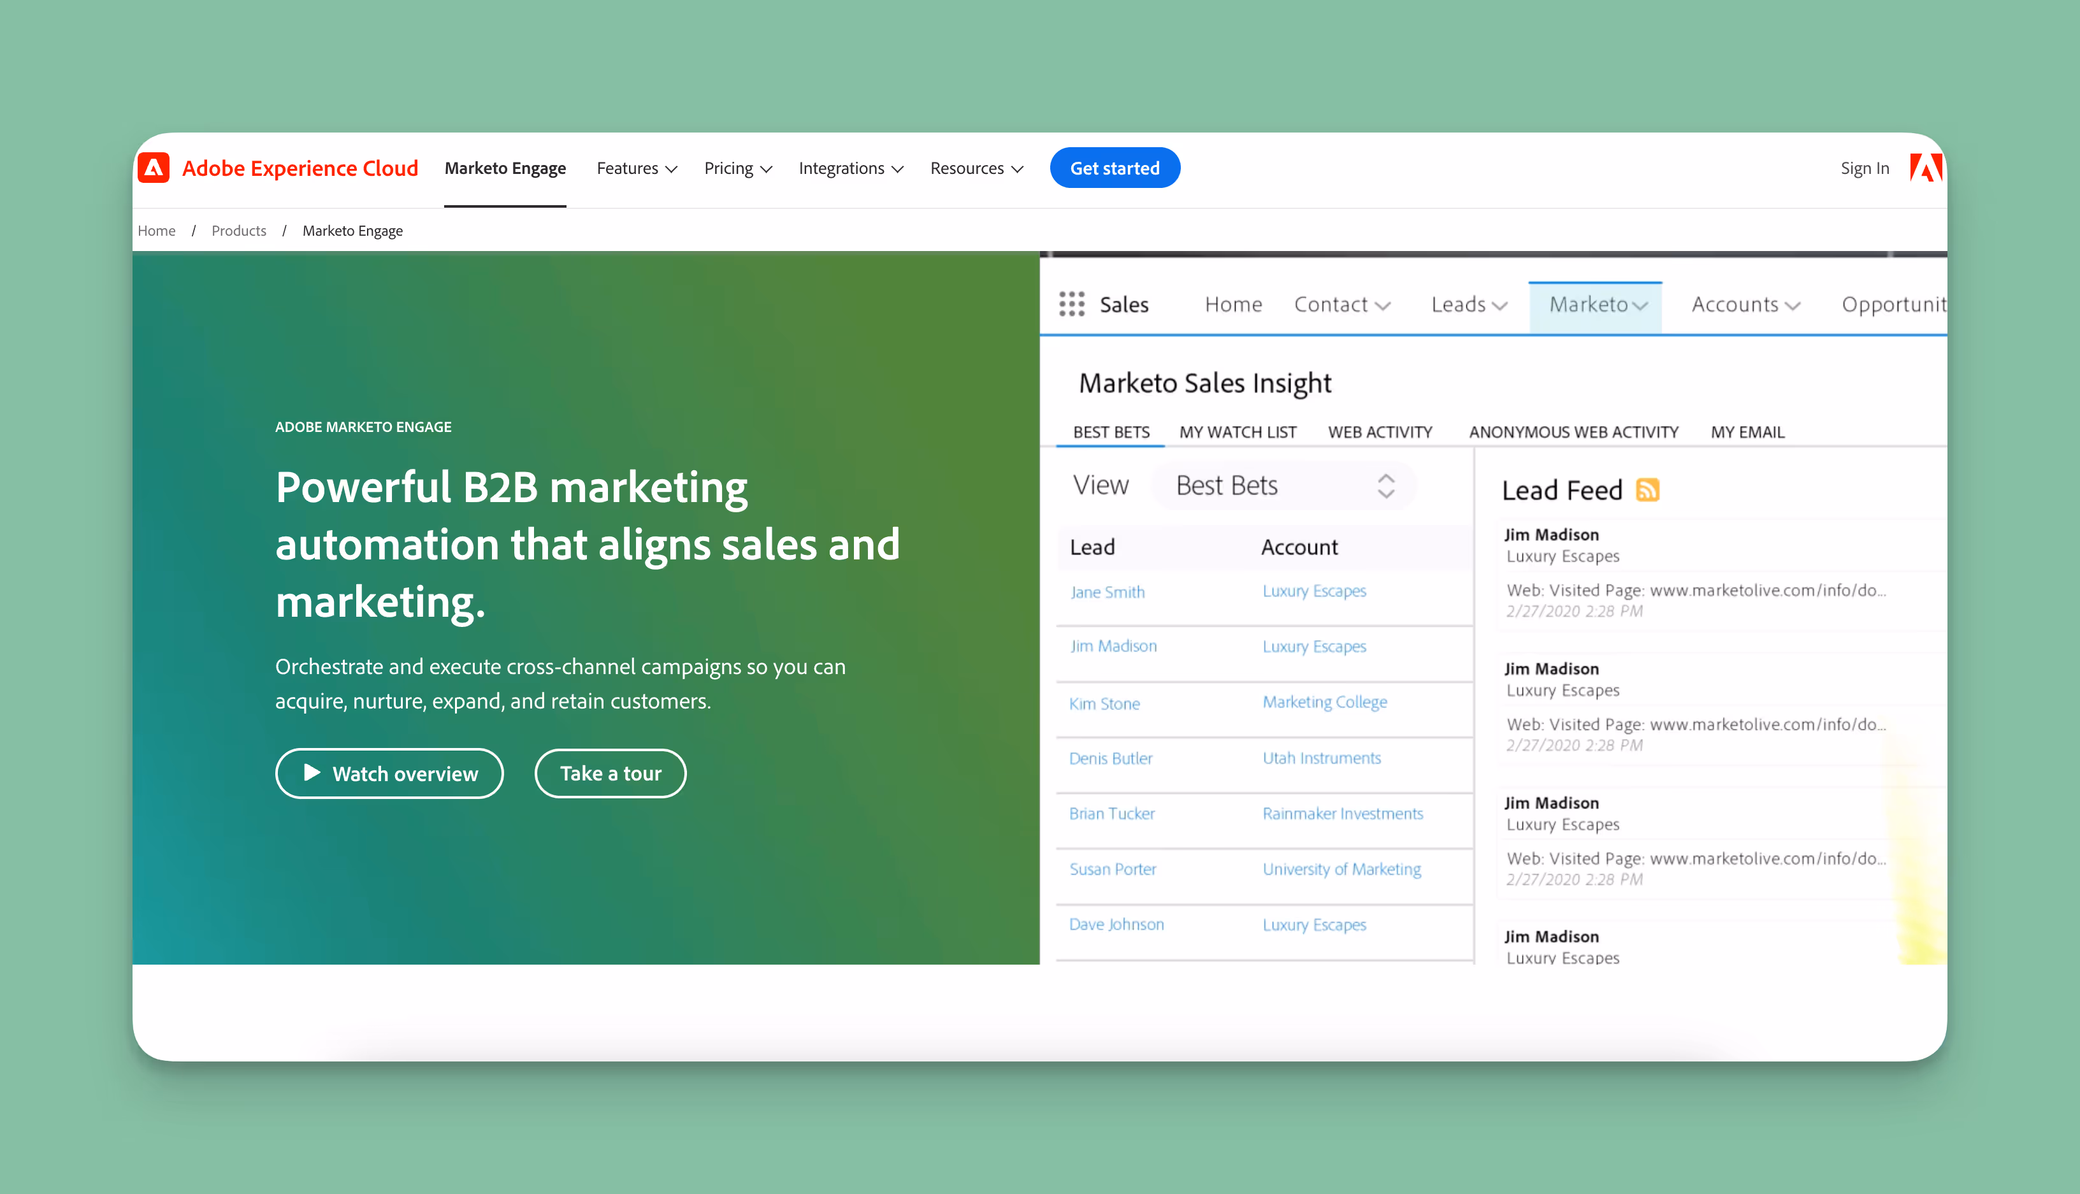Open the Accounts dropdown in Sales bar

(x=1745, y=305)
